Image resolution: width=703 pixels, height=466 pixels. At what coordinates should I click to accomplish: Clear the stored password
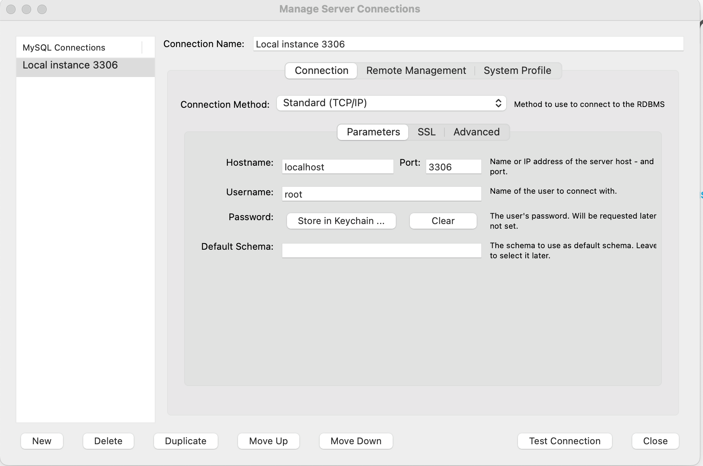pos(443,221)
